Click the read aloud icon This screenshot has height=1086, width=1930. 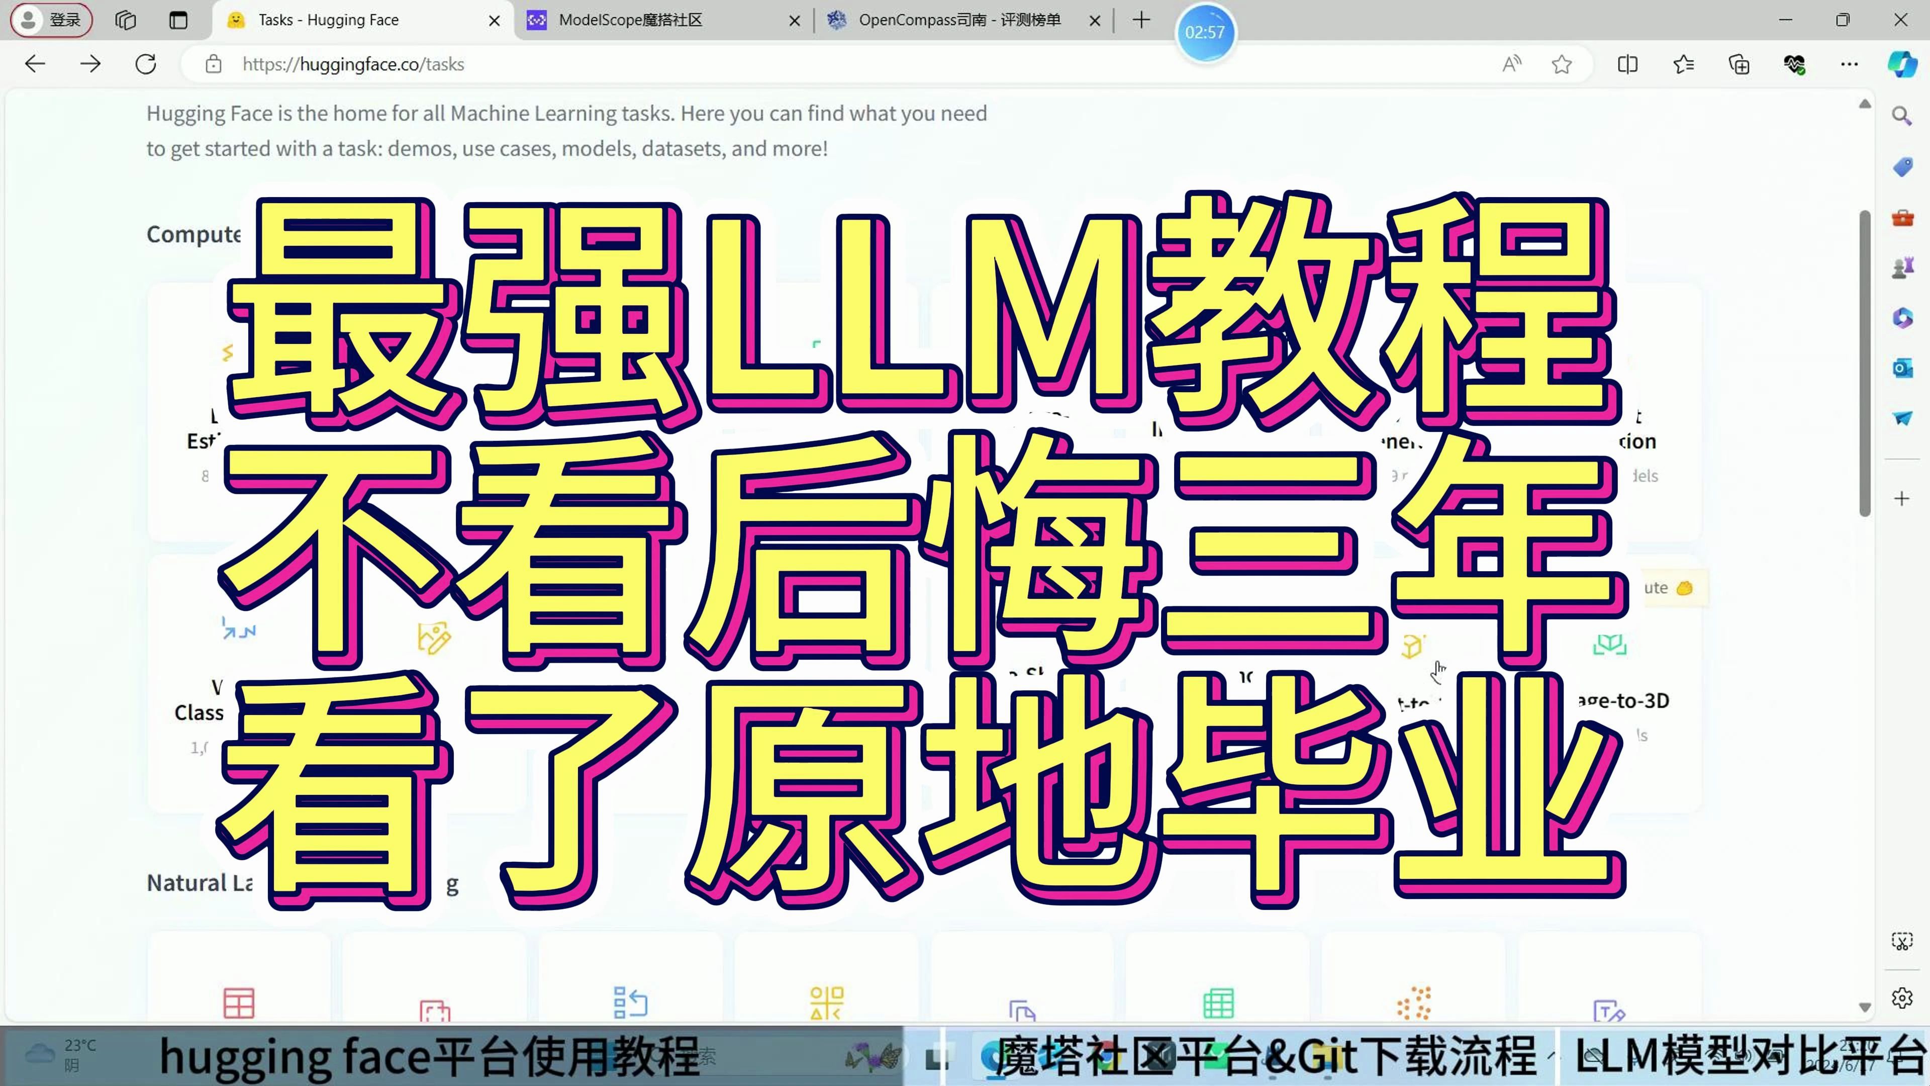[1512, 64]
